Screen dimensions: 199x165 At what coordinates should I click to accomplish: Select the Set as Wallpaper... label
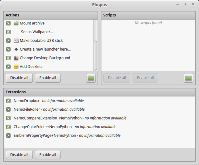pyautogui.click(x=37, y=32)
